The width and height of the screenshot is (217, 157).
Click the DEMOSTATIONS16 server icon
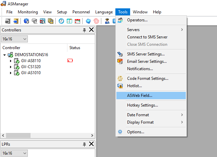coord(10,55)
